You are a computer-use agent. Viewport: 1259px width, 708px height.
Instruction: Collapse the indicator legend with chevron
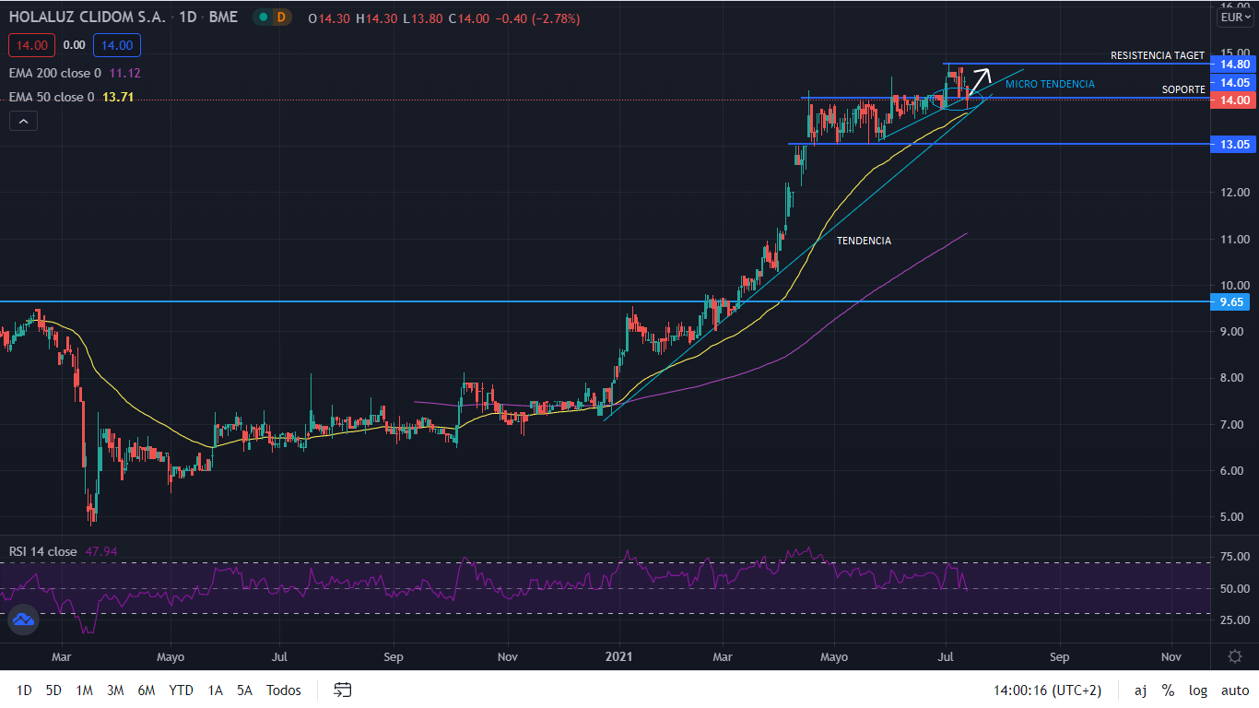[x=23, y=121]
